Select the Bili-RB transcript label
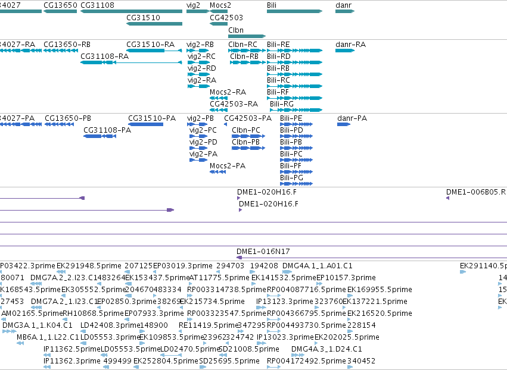This screenshot has height=370, width=507. (x=278, y=68)
